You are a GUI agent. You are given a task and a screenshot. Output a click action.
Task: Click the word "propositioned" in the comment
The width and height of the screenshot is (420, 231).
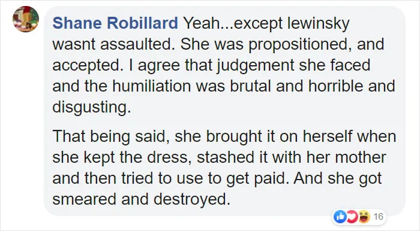[x=300, y=45]
